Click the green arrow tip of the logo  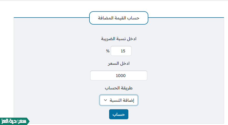tap(28, 121)
